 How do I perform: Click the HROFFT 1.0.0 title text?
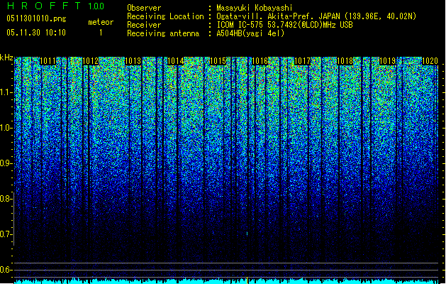pyautogui.click(x=55, y=6)
